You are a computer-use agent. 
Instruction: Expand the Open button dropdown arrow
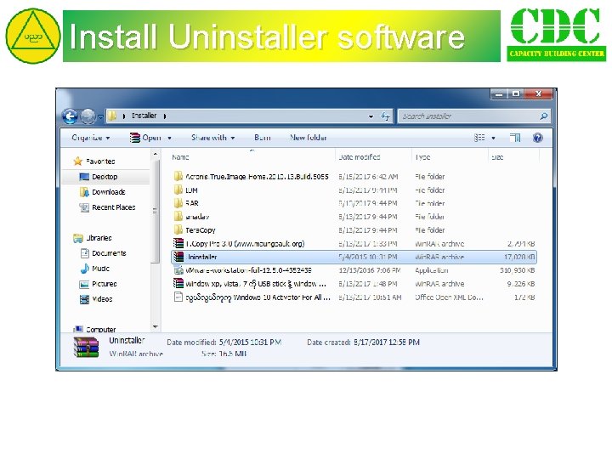click(x=169, y=138)
